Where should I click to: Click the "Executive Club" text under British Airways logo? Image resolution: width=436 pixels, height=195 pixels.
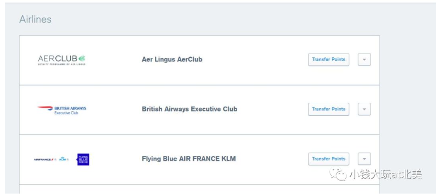click(66, 113)
